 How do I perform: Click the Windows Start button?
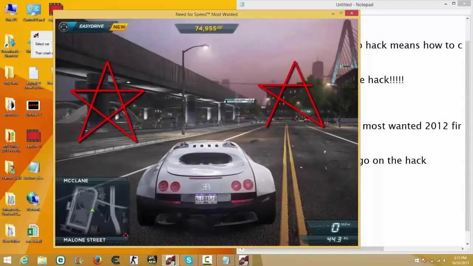pos(7,260)
